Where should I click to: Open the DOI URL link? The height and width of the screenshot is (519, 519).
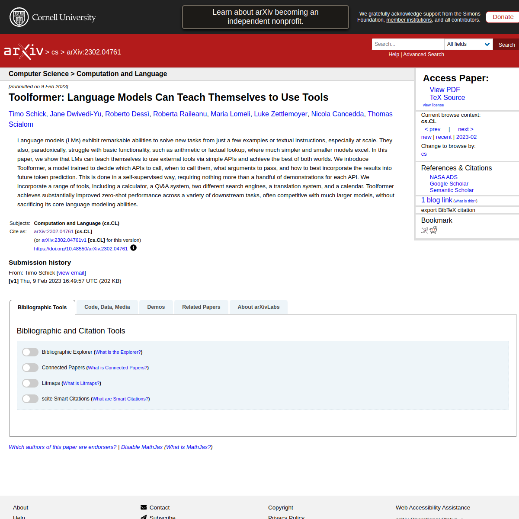click(x=81, y=249)
